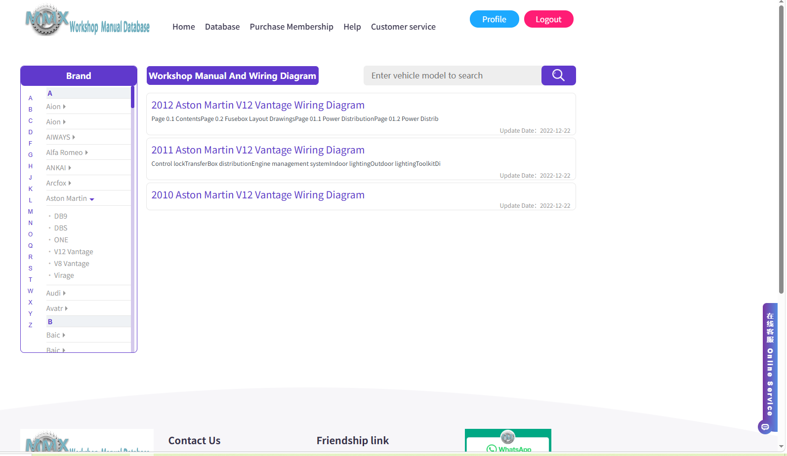Jump to letter L in the alphabet index
Image resolution: width=787 pixels, height=456 pixels.
click(x=30, y=200)
